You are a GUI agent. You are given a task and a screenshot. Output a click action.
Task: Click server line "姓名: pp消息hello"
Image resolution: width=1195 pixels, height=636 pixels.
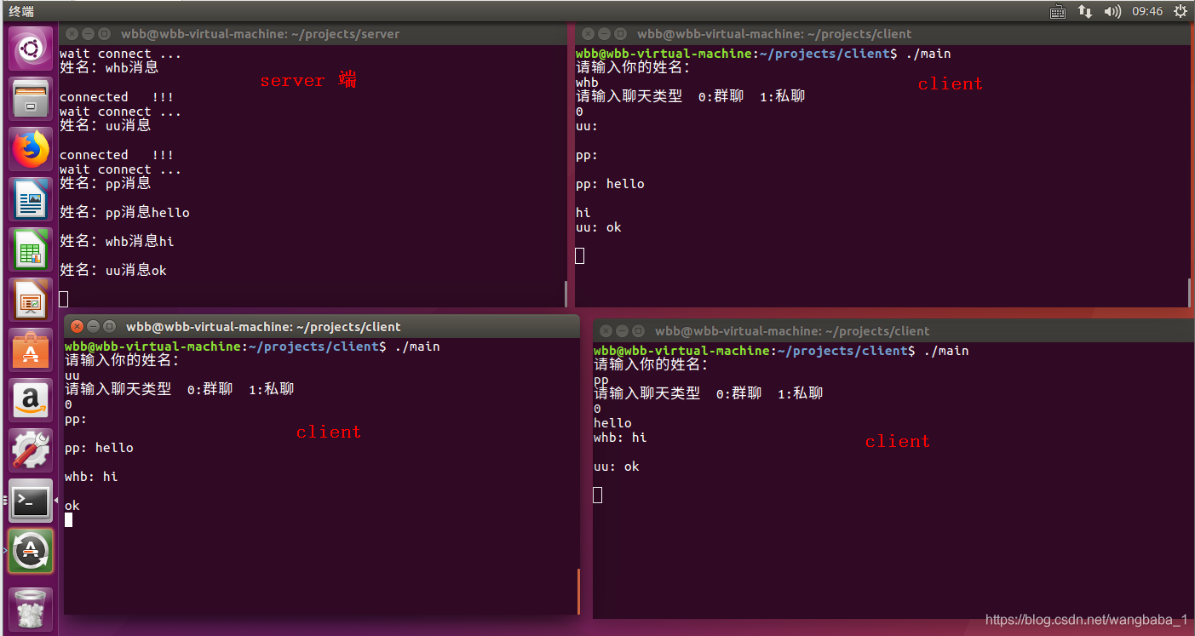click(124, 213)
